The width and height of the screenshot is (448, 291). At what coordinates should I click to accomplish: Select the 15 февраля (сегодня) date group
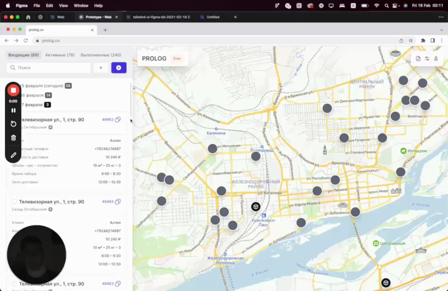(x=46, y=86)
